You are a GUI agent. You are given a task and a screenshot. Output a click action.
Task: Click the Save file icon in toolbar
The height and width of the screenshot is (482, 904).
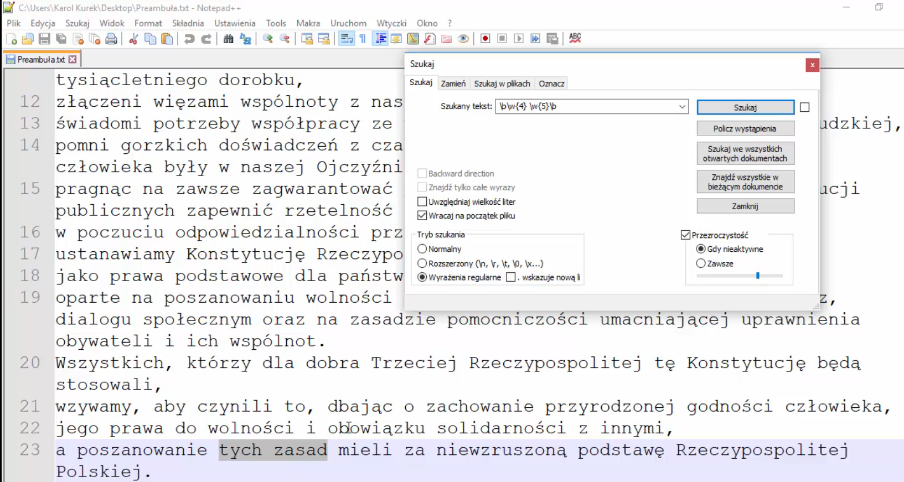pos(45,39)
